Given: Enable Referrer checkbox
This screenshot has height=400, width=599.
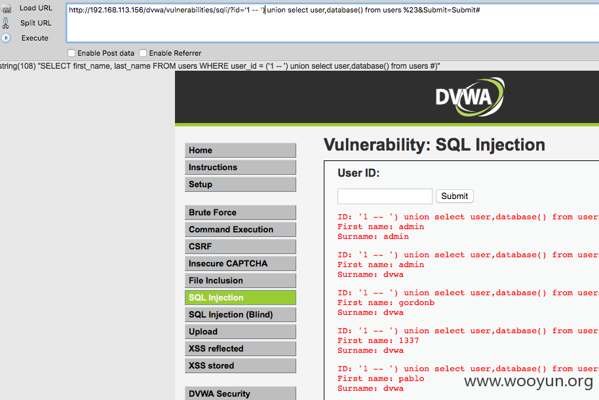Looking at the screenshot, I should [x=143, y=53].
